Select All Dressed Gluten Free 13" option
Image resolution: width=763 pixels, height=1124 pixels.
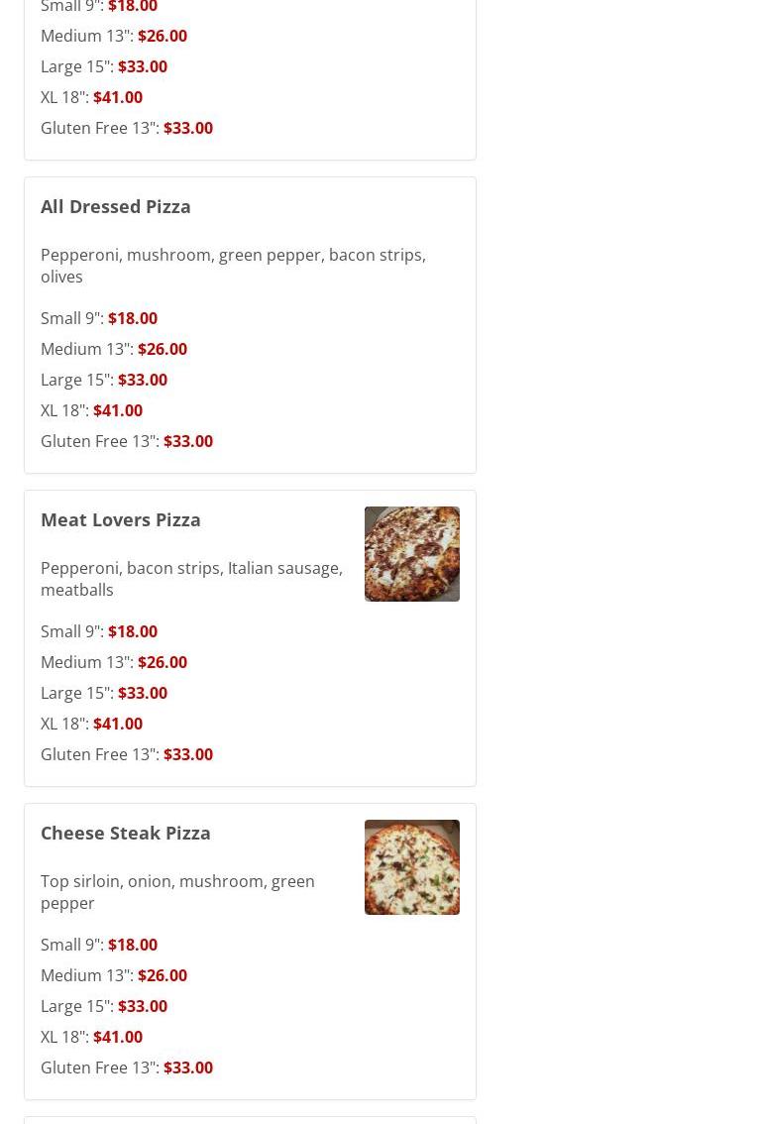pyautogui.click(x=127, y=441)
